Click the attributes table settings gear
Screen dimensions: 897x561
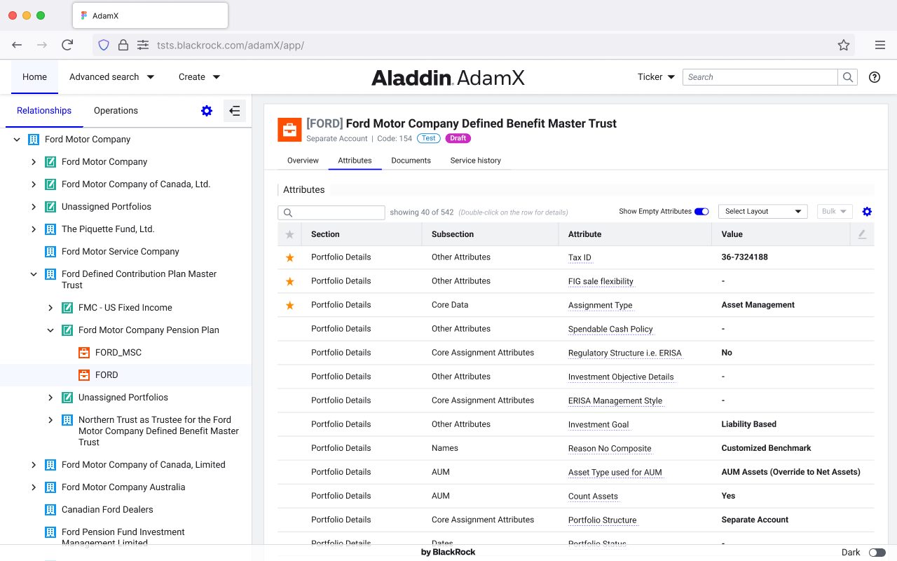pyautogui.click(x=867, y=212)
